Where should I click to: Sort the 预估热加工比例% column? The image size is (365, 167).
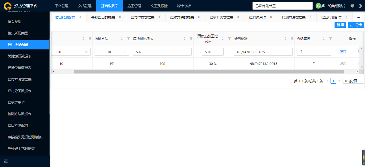223,39
